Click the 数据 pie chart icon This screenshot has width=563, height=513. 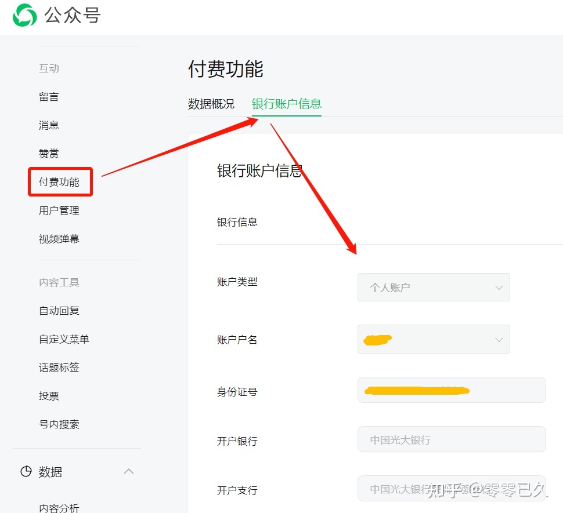coord(26,471)
